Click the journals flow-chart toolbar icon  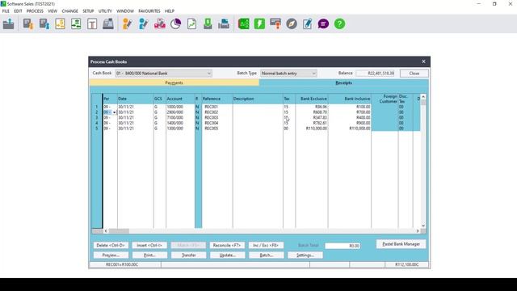tap(76, 23)
